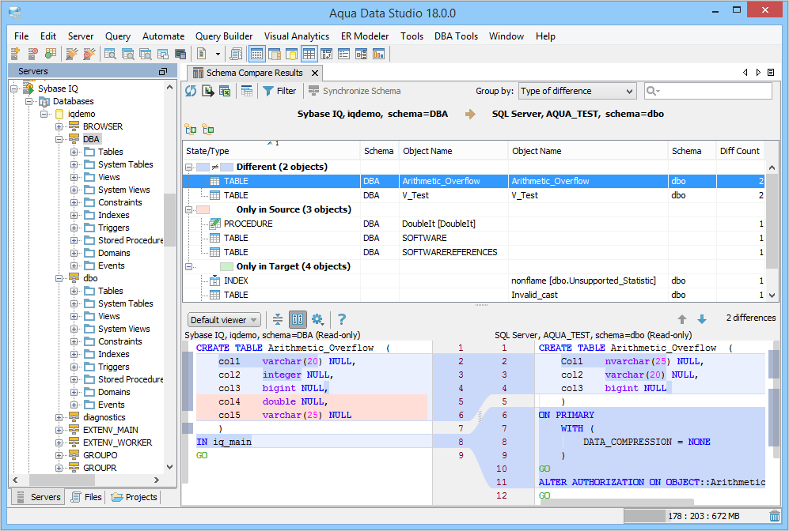Image resolution: width=789 pixels, height=531 pixels.
Task: Go to the previous difference arrow
Action: (682, 319)
